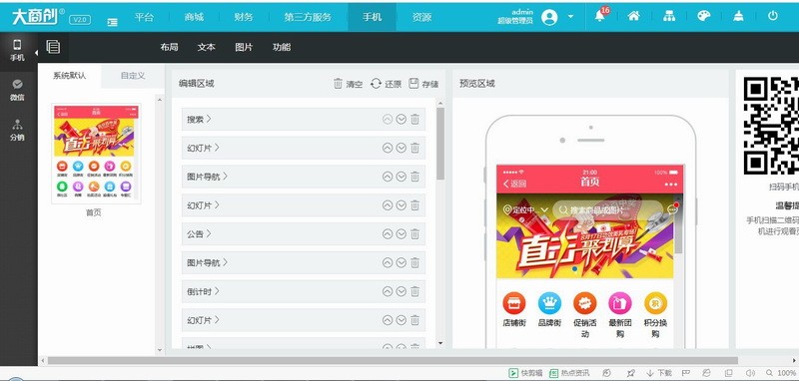Click the 热点资讯 status bar item

(569, 373)
